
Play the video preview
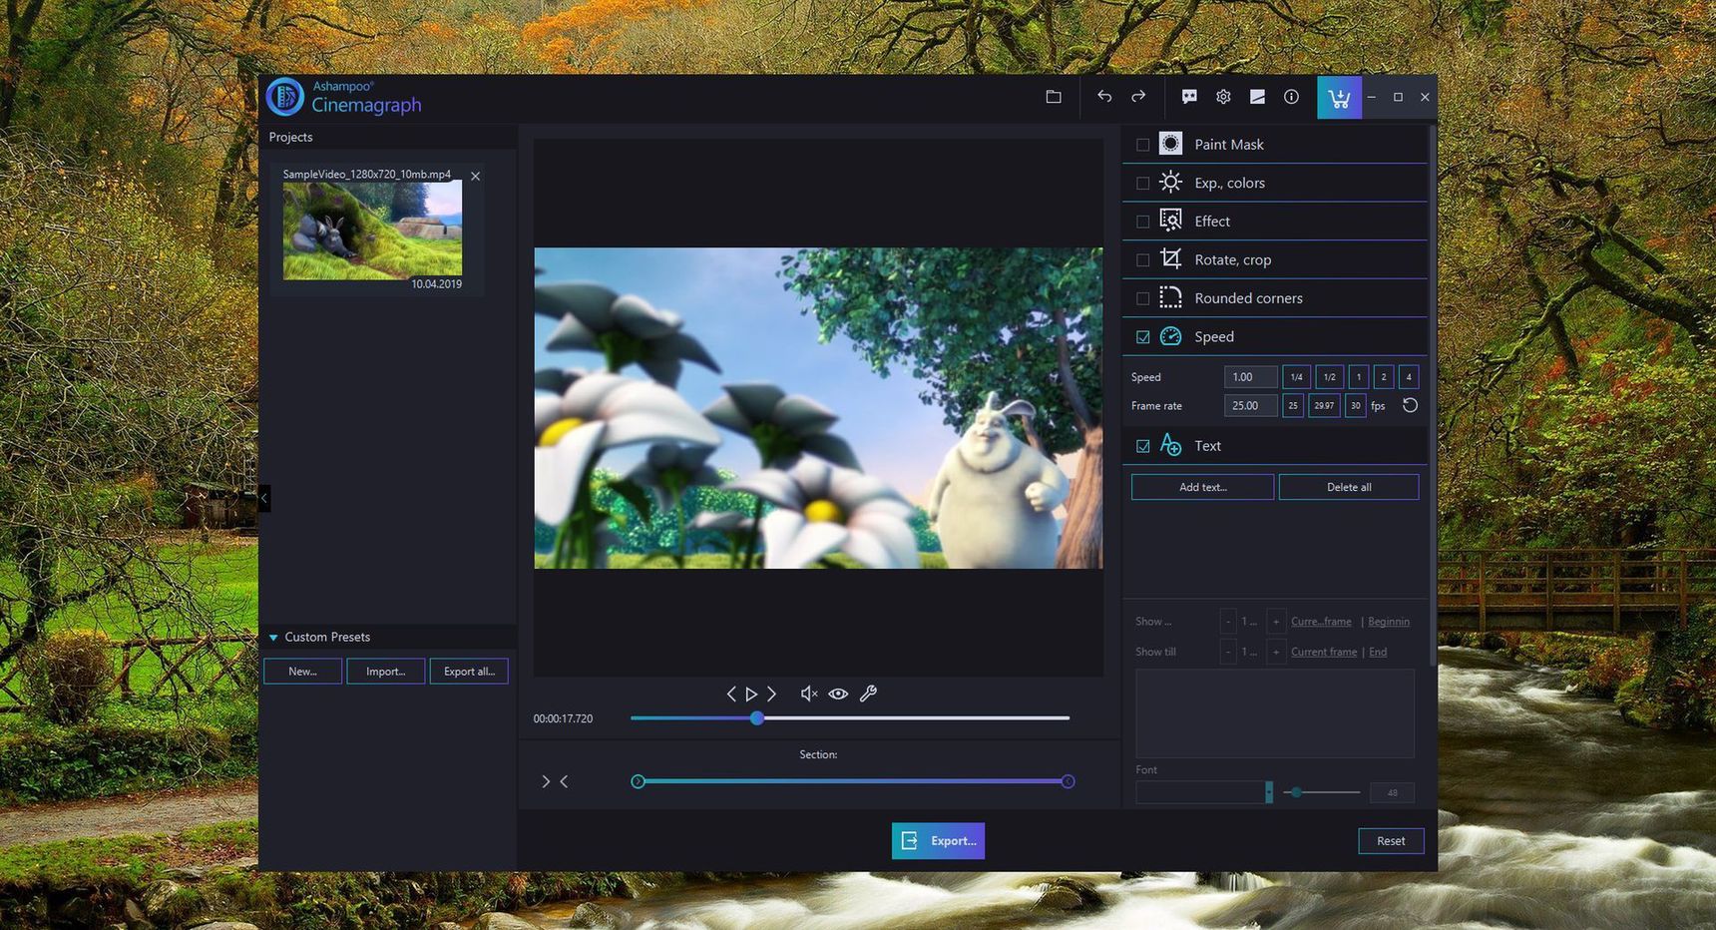[x=751, y=694]
